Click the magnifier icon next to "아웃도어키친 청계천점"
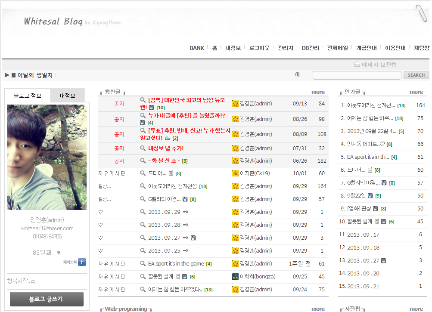This screenshot has height=312, width=432. click(x=143, y=186)
